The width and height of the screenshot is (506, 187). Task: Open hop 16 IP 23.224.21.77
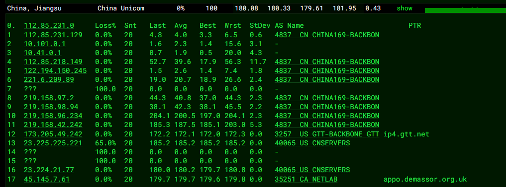click(x=49, y=170)
